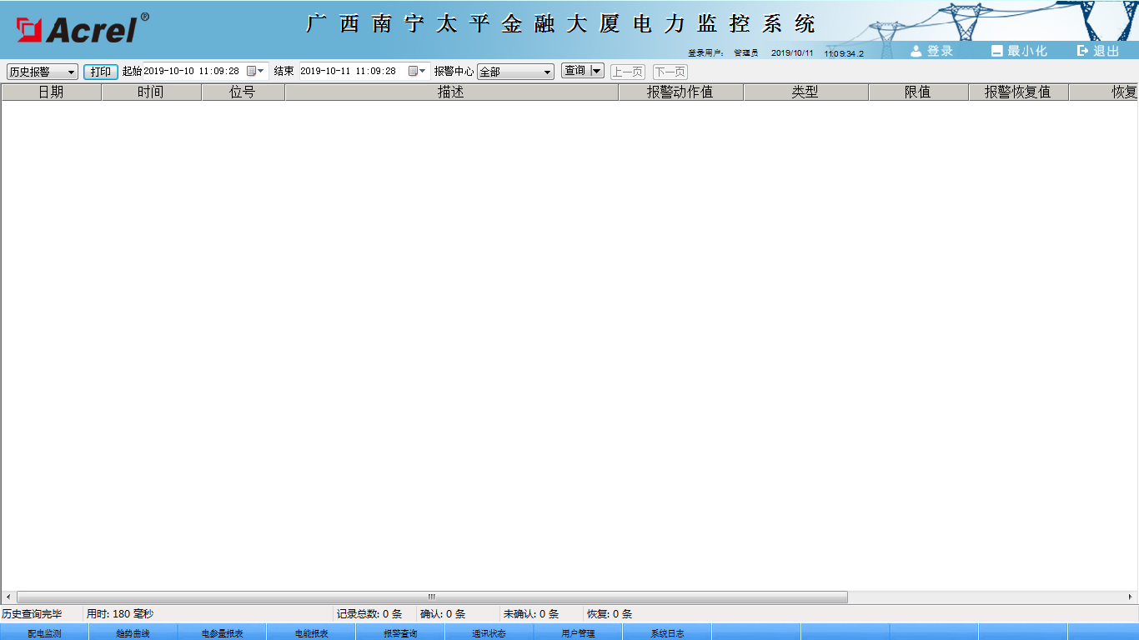Go to the 电能报表 tab
This screenshot has width=1139, height=640.
311,633
